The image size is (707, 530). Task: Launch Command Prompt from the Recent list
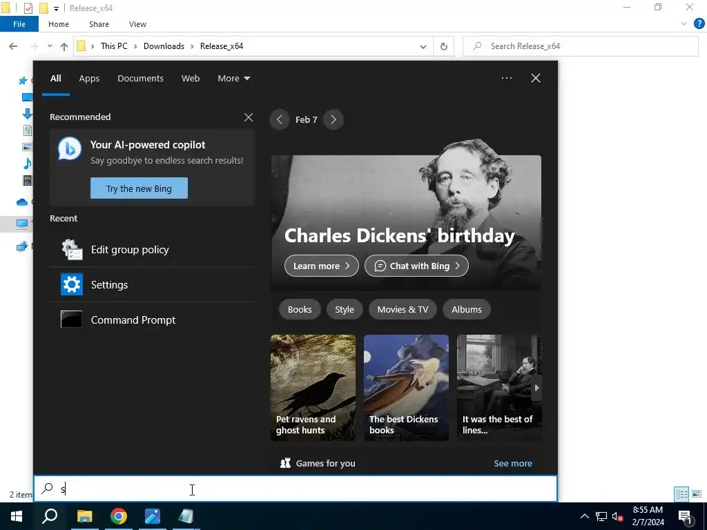point(152,320)
